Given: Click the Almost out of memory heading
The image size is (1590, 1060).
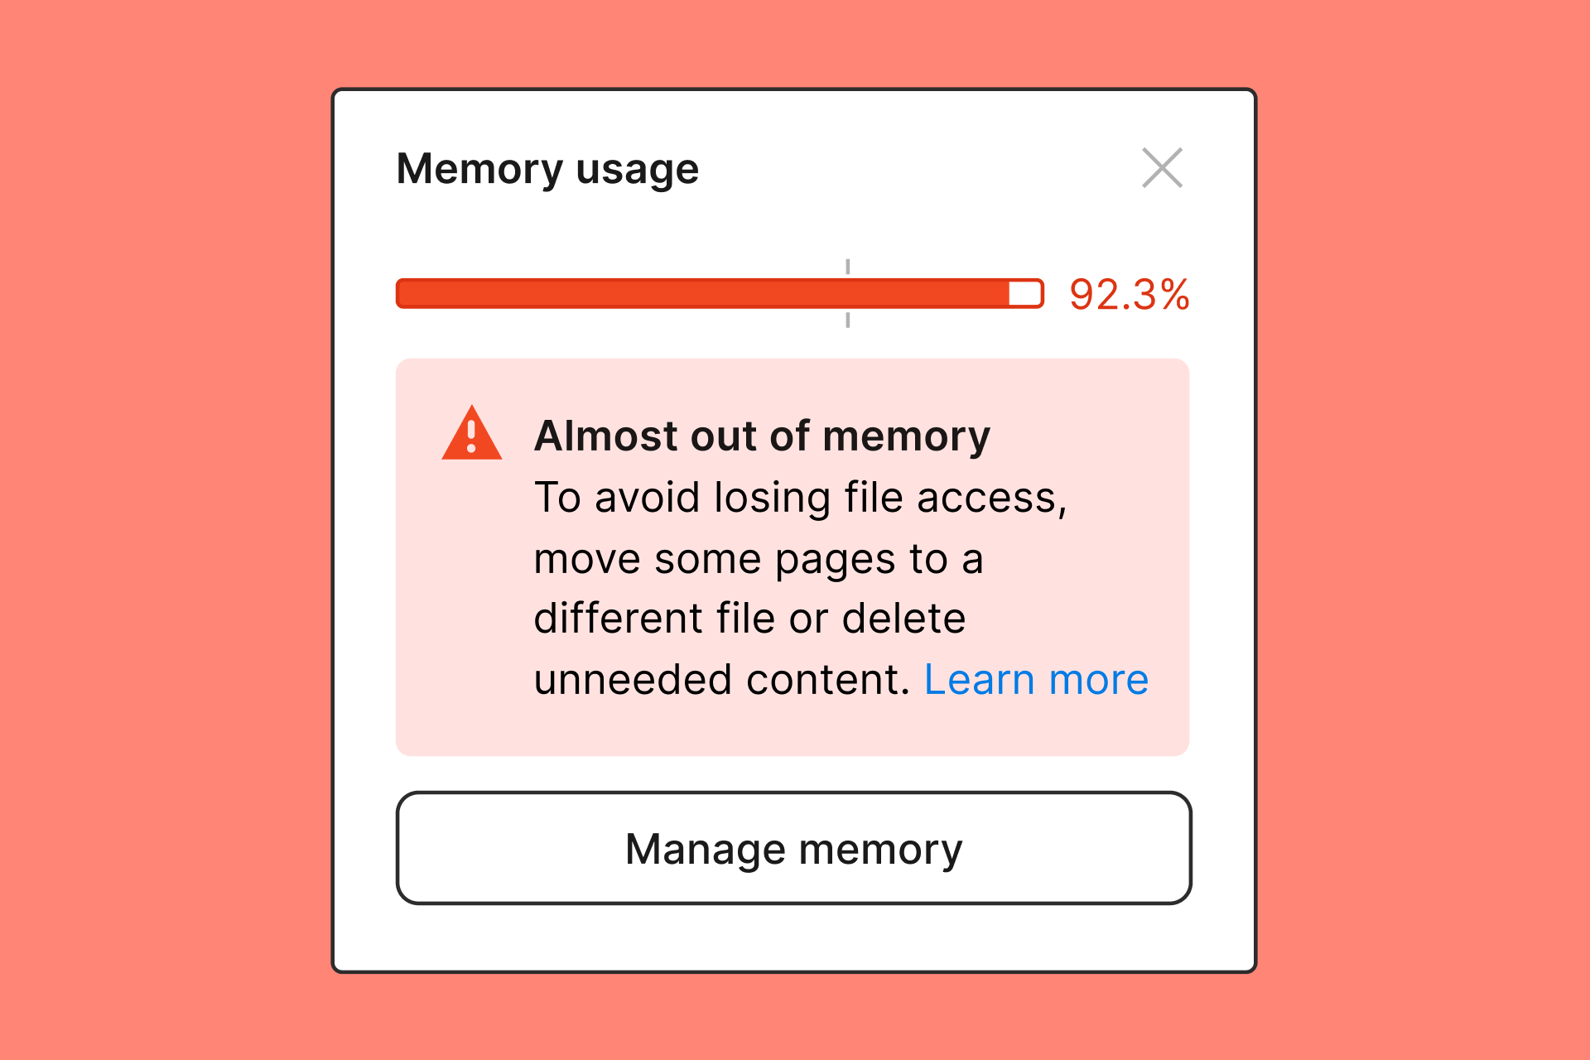Looking at the screenshot, I should click(x=762, y=436).
